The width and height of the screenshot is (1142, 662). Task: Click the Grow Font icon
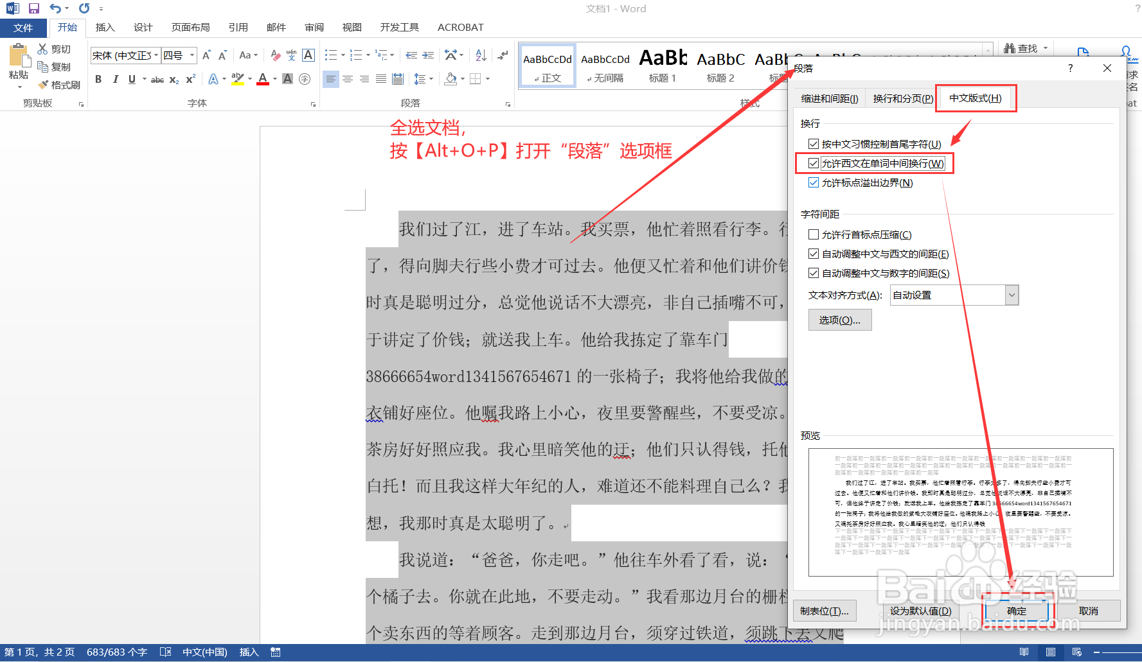pos(206,55)
